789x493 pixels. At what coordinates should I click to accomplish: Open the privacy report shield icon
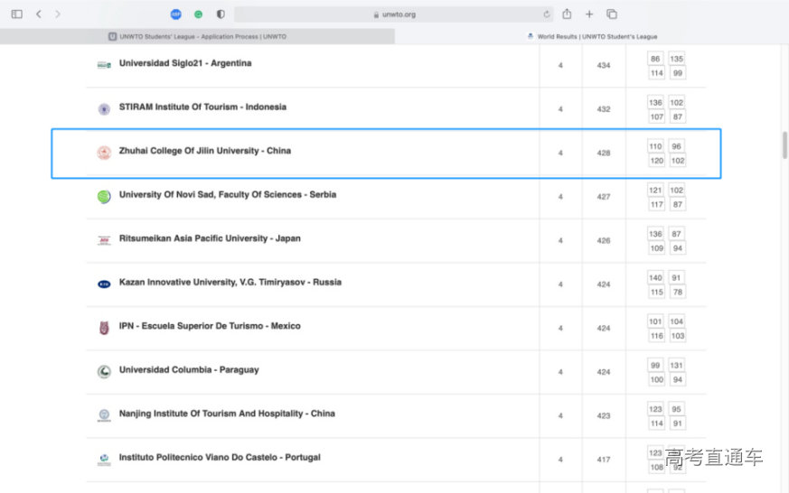[221, 14]
